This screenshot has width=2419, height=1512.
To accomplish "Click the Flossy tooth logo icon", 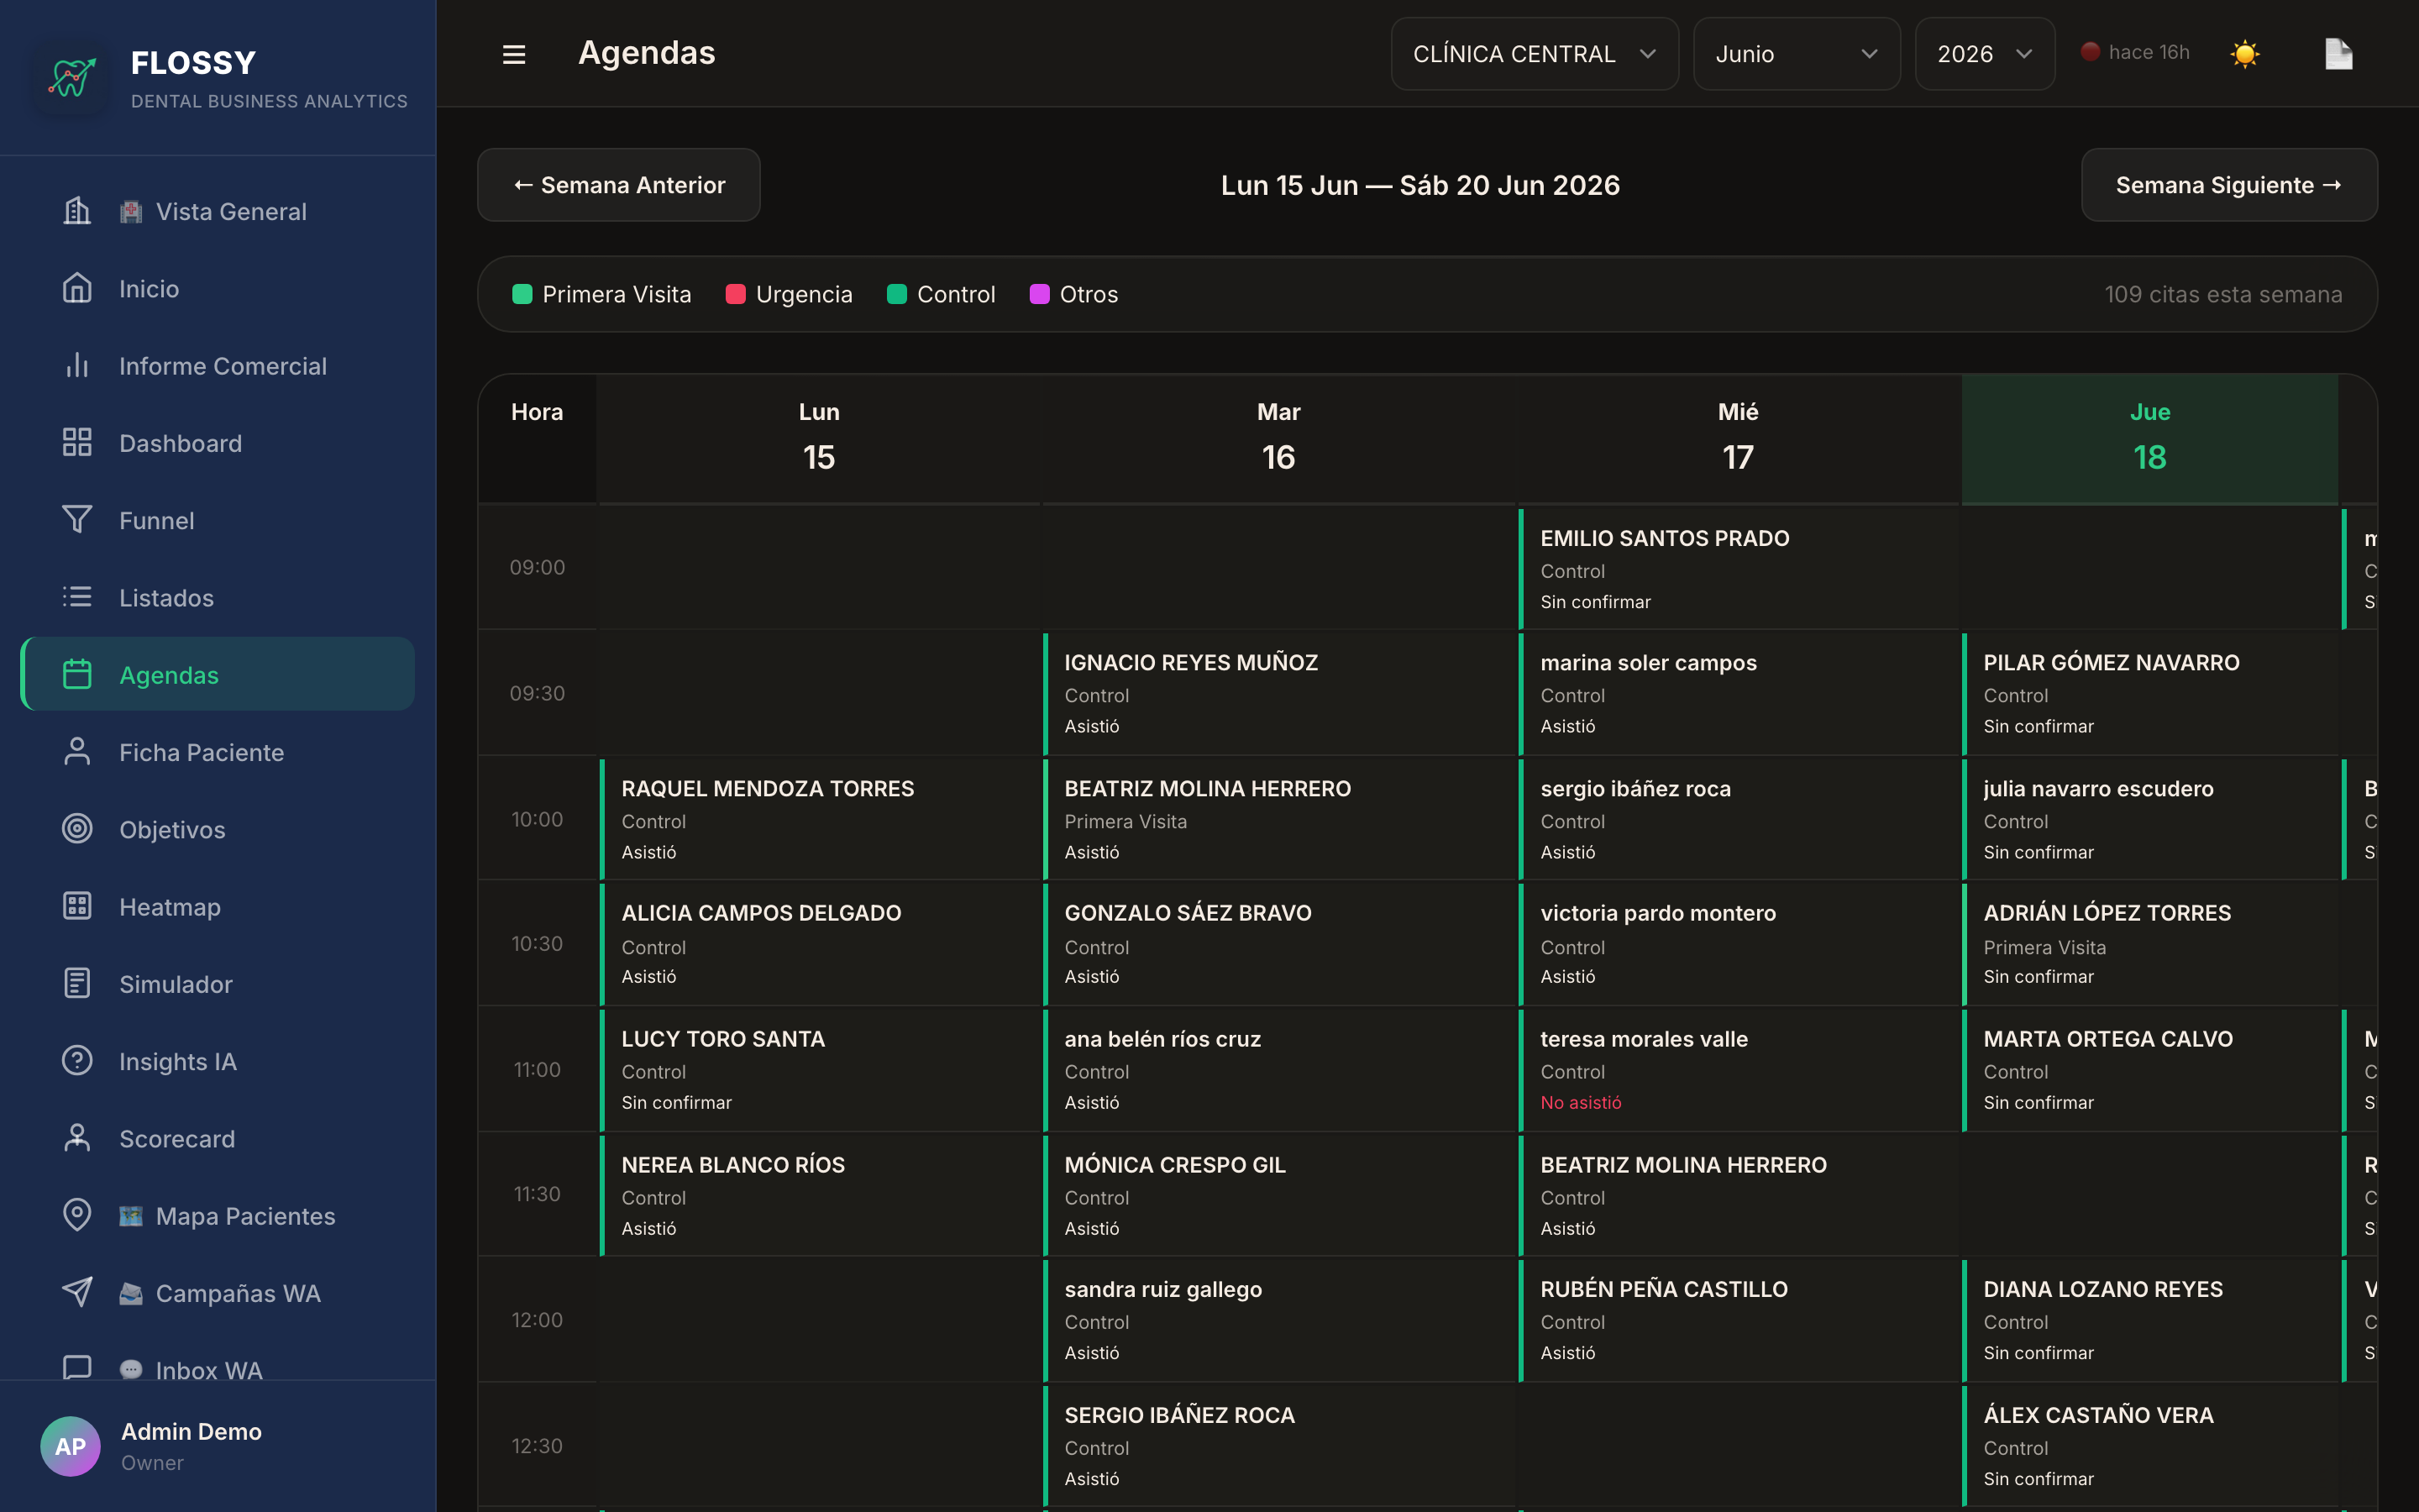I will tap(72, 78).
